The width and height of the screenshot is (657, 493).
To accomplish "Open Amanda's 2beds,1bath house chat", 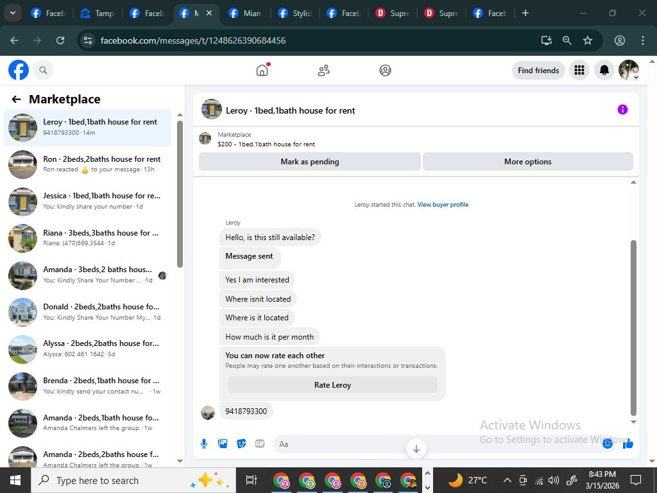I will coord(87,423).
